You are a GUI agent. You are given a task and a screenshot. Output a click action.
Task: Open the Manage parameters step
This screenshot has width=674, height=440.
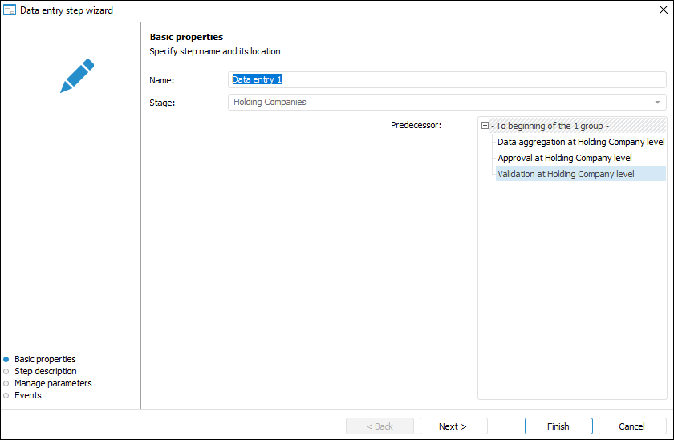(x=53, y=383)
